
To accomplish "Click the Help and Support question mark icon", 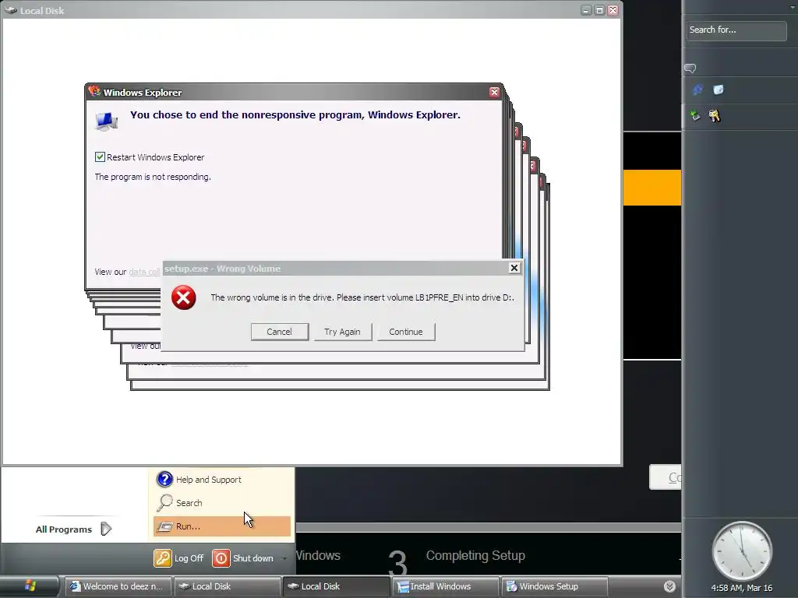I will pos(164,479).
